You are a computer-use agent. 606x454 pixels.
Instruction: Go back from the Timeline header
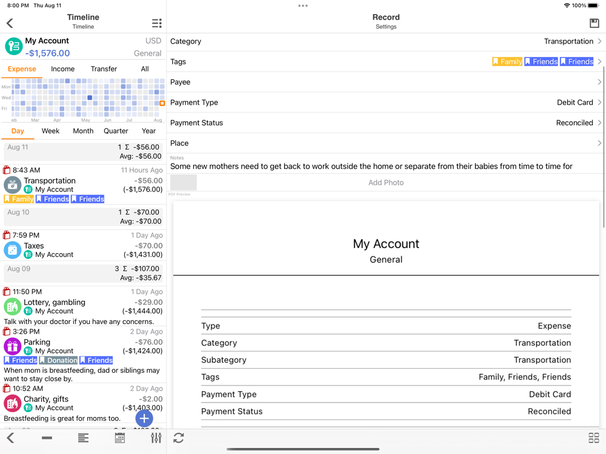(x=10, y=23)
